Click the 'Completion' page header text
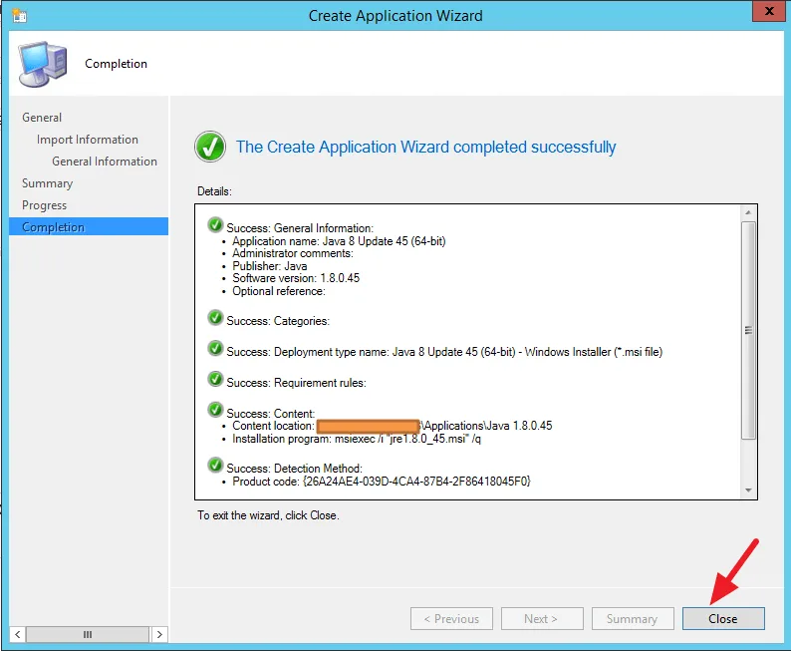 [x=116, y=64]
